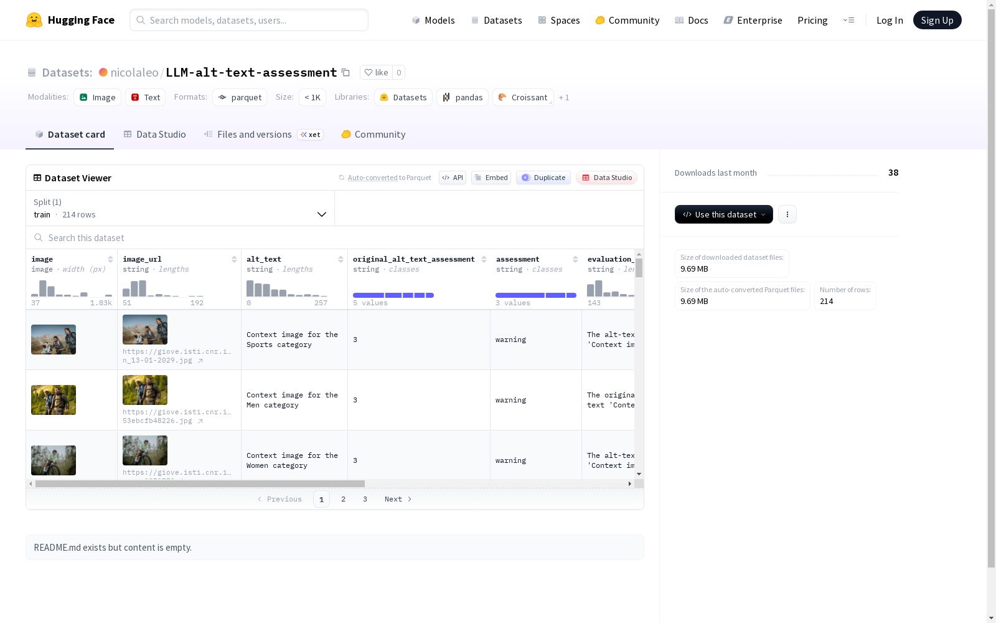Open the Use this dataset dropdown
This screenshot has height=623, width=996.
[724, 214]
